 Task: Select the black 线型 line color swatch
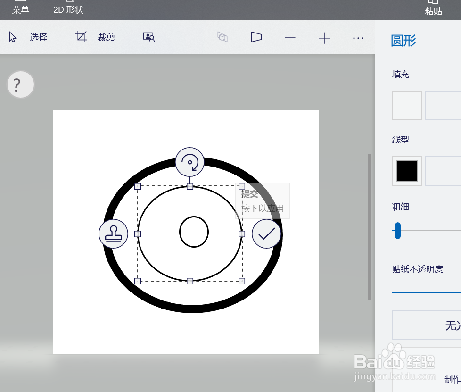[406, 171]
